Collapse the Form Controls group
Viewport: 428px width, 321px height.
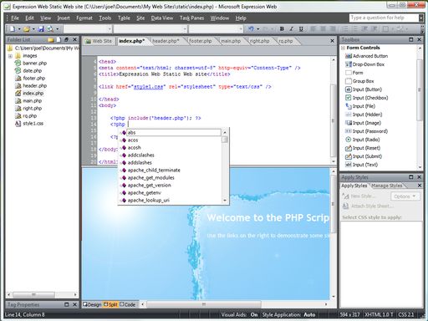tap(343, 48)
